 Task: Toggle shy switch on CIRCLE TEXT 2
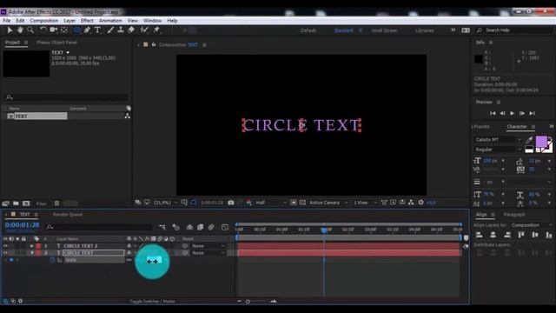point(129,245)
